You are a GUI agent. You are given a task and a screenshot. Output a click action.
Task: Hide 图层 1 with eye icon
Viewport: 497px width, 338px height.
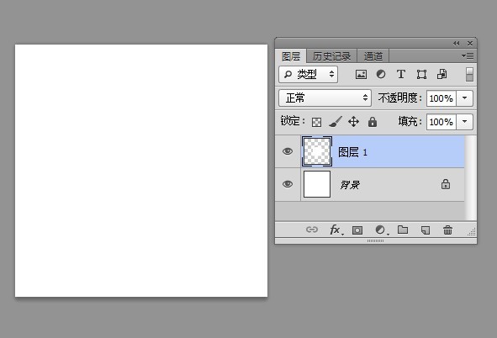click(288, 151)
